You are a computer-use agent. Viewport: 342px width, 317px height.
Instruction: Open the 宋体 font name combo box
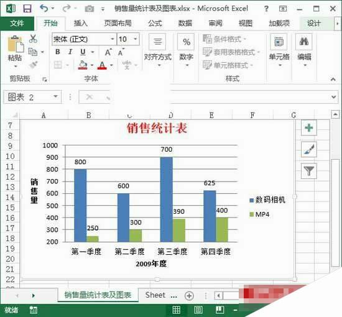tap(84, 39)
